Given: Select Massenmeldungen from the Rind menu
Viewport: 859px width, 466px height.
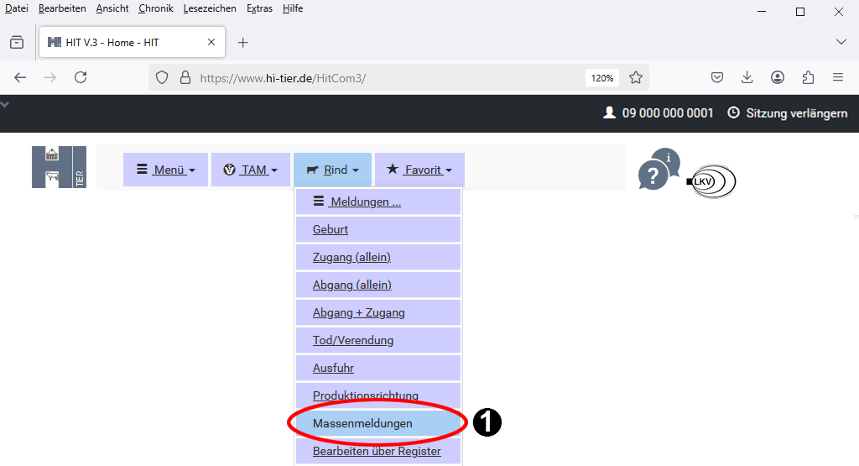Looking at the screenshot, I should pos(362,423).
